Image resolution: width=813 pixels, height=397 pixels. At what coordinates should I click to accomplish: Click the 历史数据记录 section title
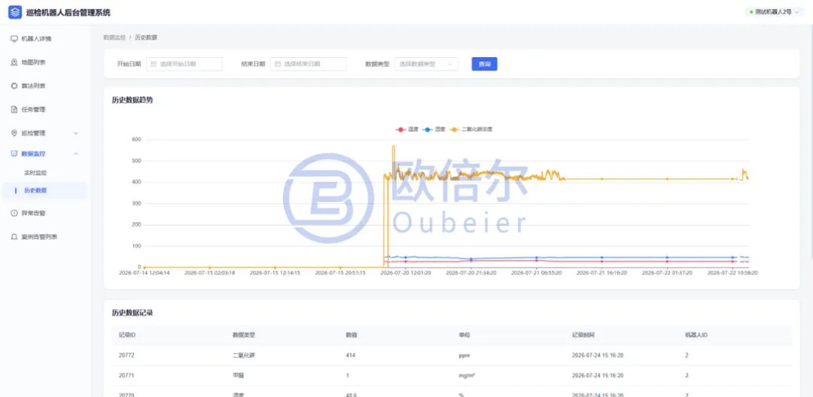[x=132, y=313]
